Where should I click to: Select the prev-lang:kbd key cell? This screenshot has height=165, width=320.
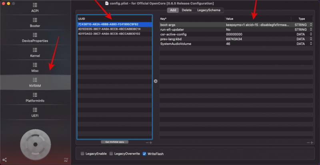click(192, 39)
